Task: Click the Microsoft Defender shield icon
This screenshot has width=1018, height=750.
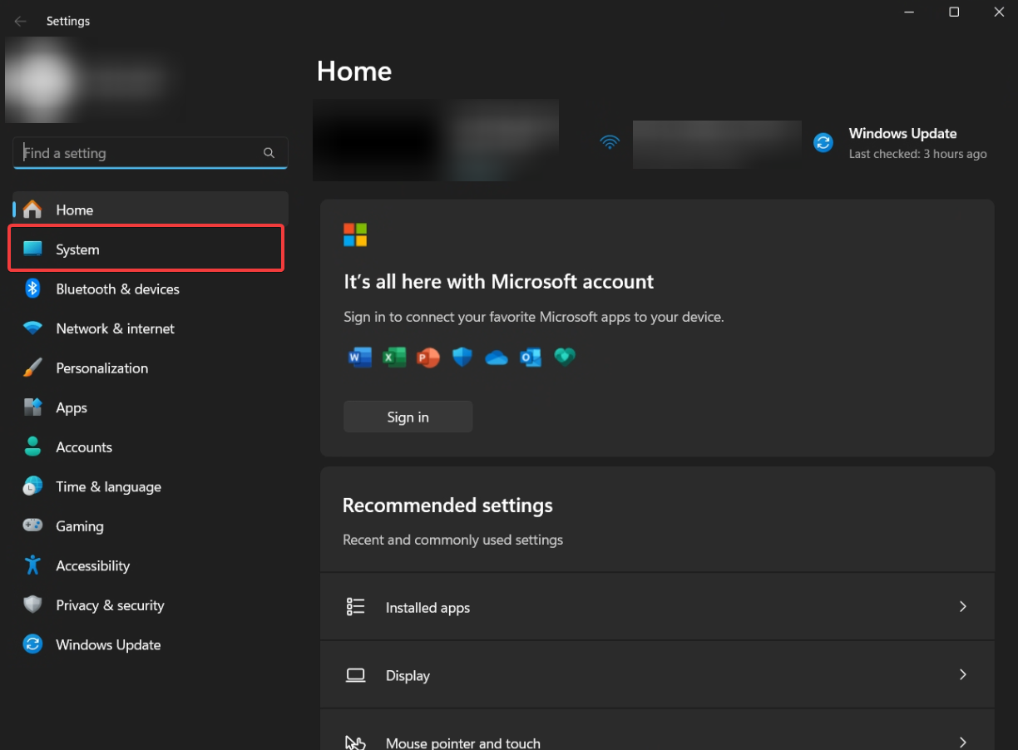Action: pos(462,358)
